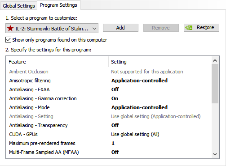Click the Feature column header

(57, 62)
